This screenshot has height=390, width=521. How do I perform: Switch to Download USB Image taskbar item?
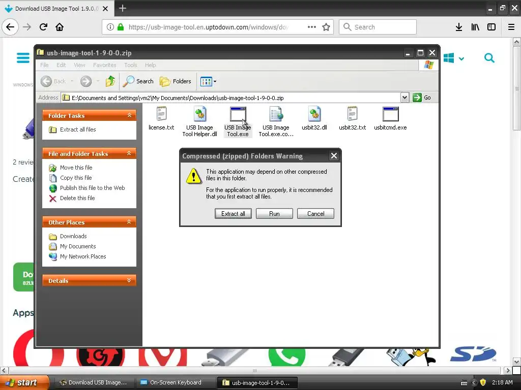[94, 382]
